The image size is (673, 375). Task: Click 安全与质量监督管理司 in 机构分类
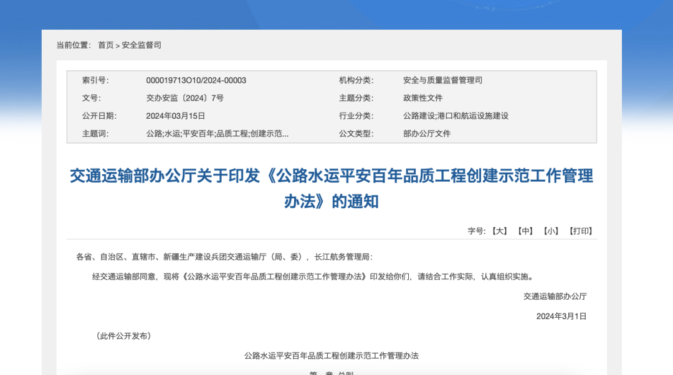point(442,80)
